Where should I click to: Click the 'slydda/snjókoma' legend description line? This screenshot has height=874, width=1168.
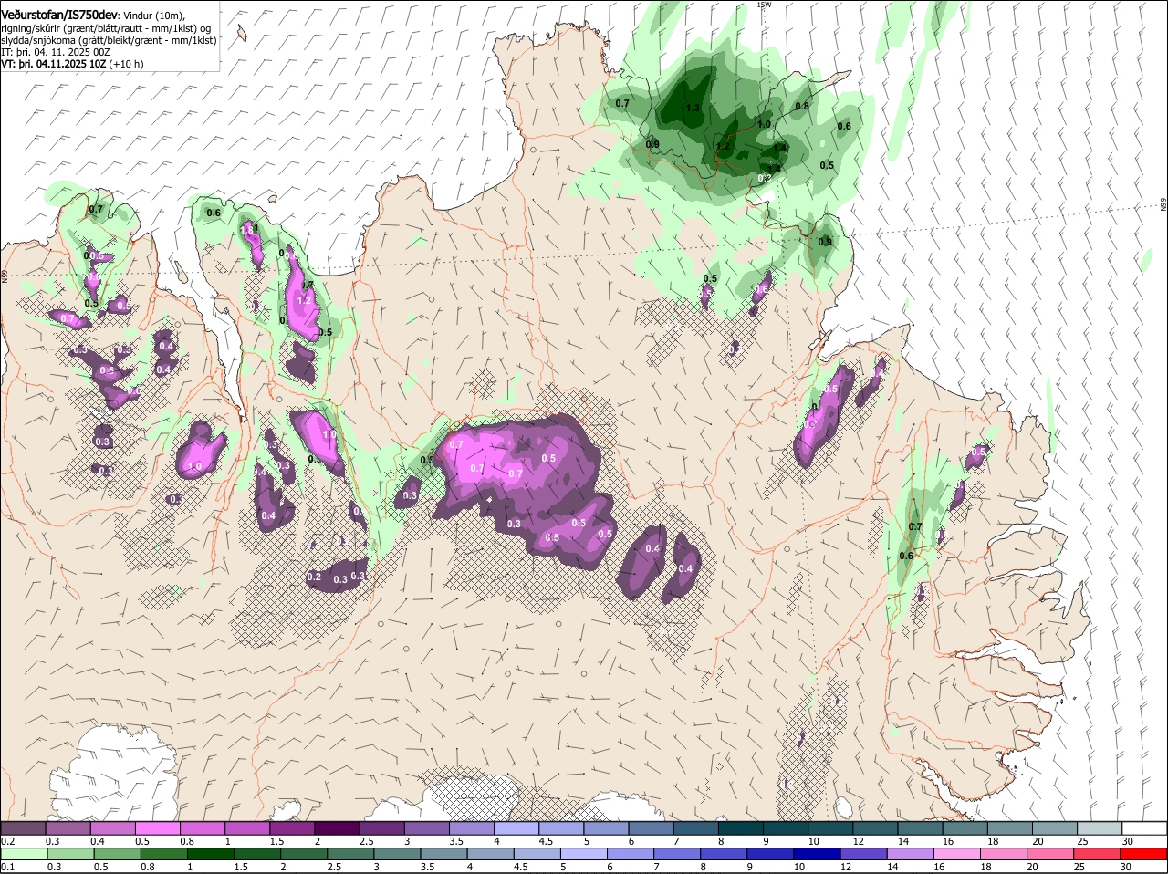pyautogui.click(x=109, y=40)
